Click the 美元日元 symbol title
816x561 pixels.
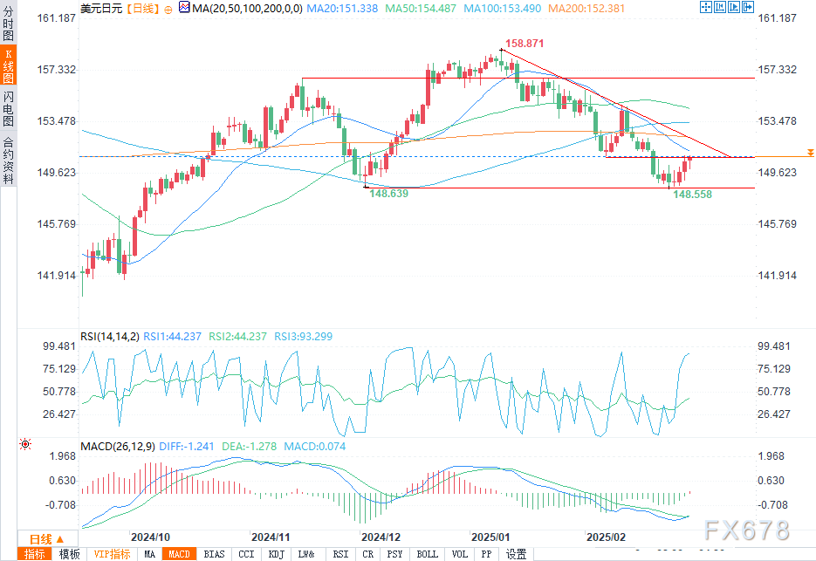101,9
